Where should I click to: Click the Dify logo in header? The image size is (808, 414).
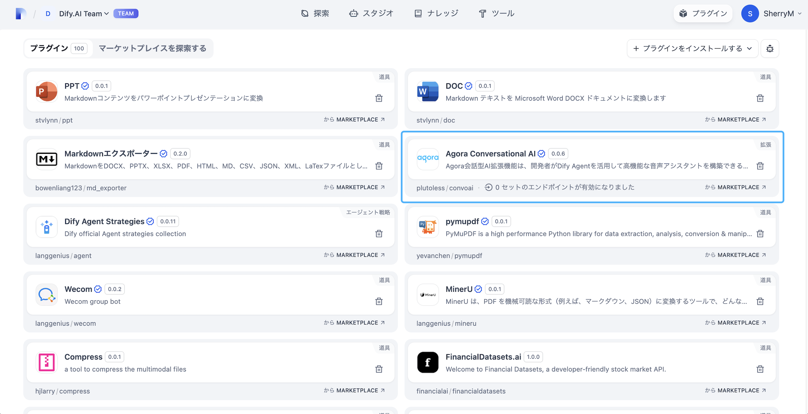click(x=21, y=14)
